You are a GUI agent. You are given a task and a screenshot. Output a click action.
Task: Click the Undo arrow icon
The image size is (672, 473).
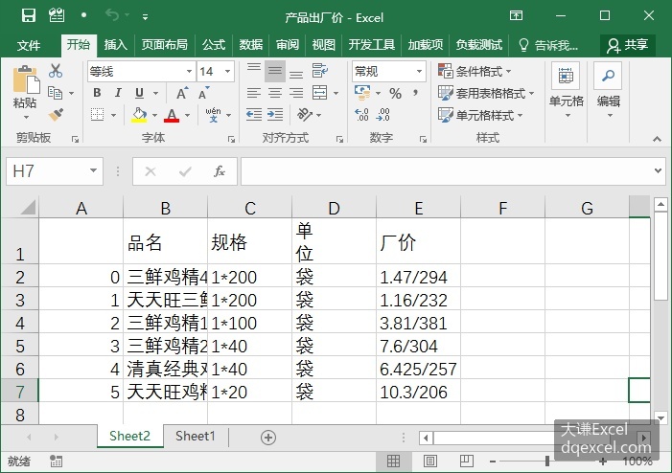[112, 16]
